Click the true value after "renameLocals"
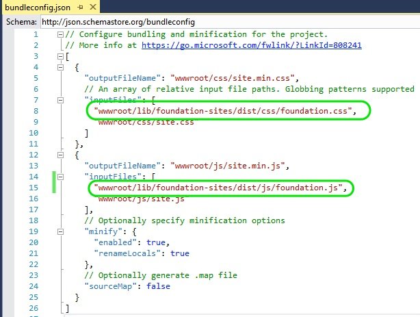 coord(180,253)
